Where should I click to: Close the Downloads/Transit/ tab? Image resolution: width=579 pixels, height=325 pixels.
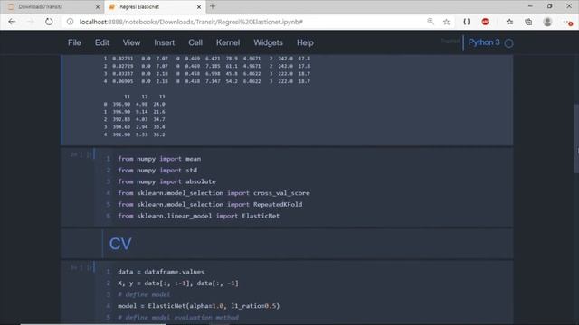pyautogui.click(x=98, y=6)
